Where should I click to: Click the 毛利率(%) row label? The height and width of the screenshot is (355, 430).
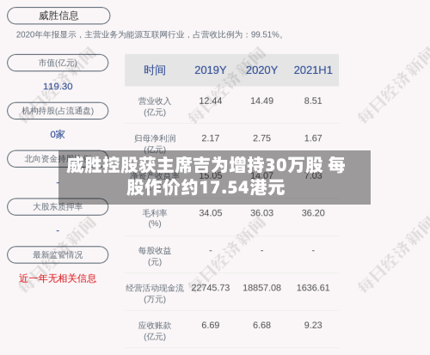click(155, 218)
